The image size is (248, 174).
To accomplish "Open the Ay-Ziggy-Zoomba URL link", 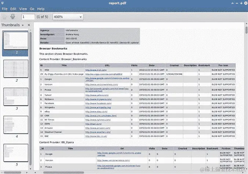I will (104, 74).
